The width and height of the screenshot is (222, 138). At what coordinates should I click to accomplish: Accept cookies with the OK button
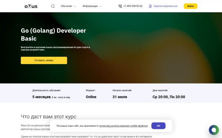158,125
